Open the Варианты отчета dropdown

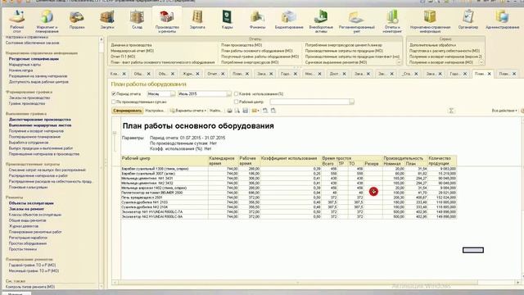point(187,111)
